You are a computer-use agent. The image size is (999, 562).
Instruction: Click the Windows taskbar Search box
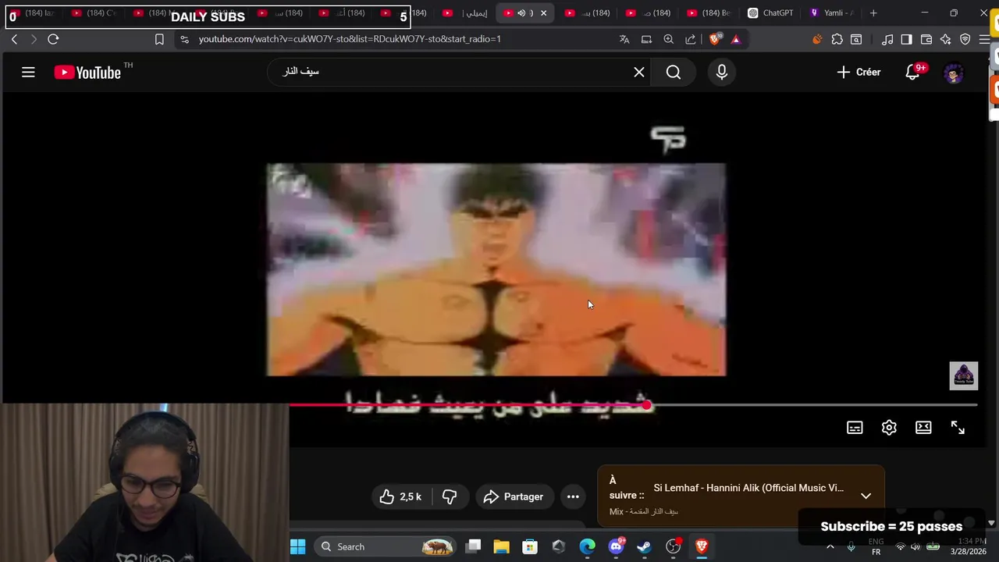tap(386, 546)
